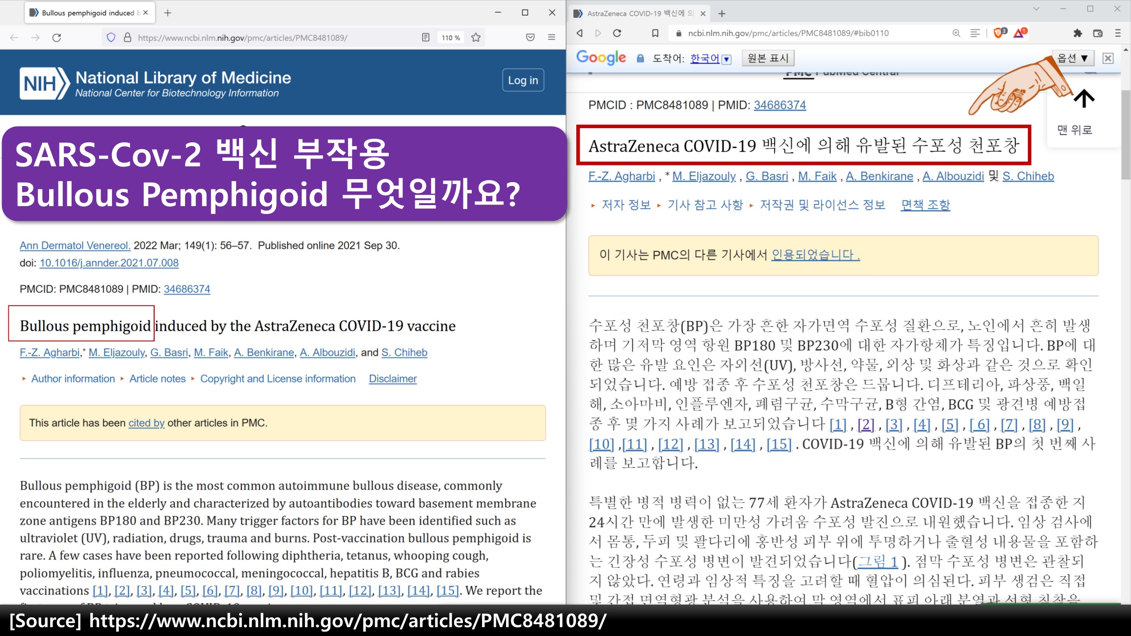This screenshot has width=1131, height=636.
Task: Open Brave reader mode icon
Action: click(x=975, y=33)
